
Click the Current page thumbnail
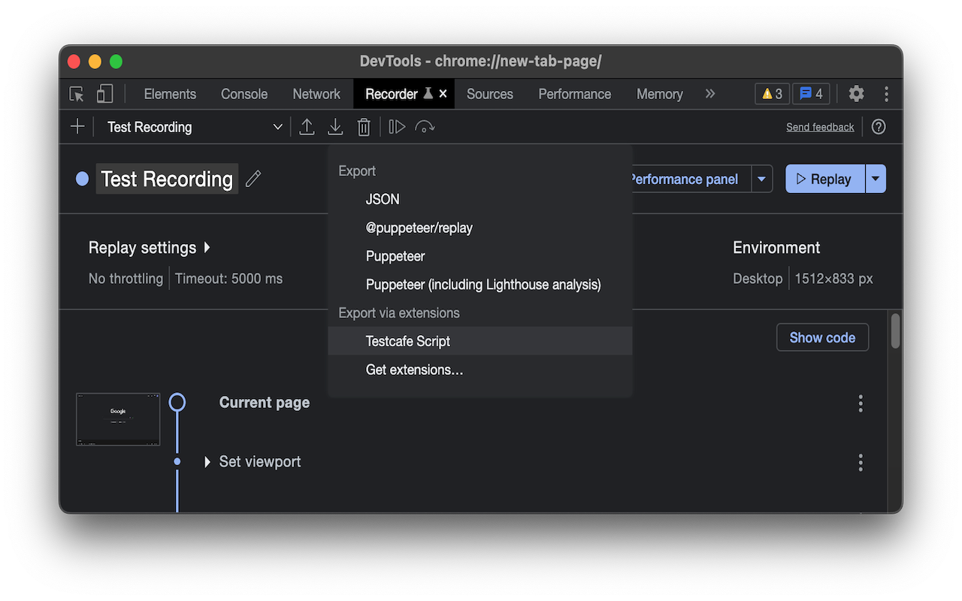pos(118,418)
